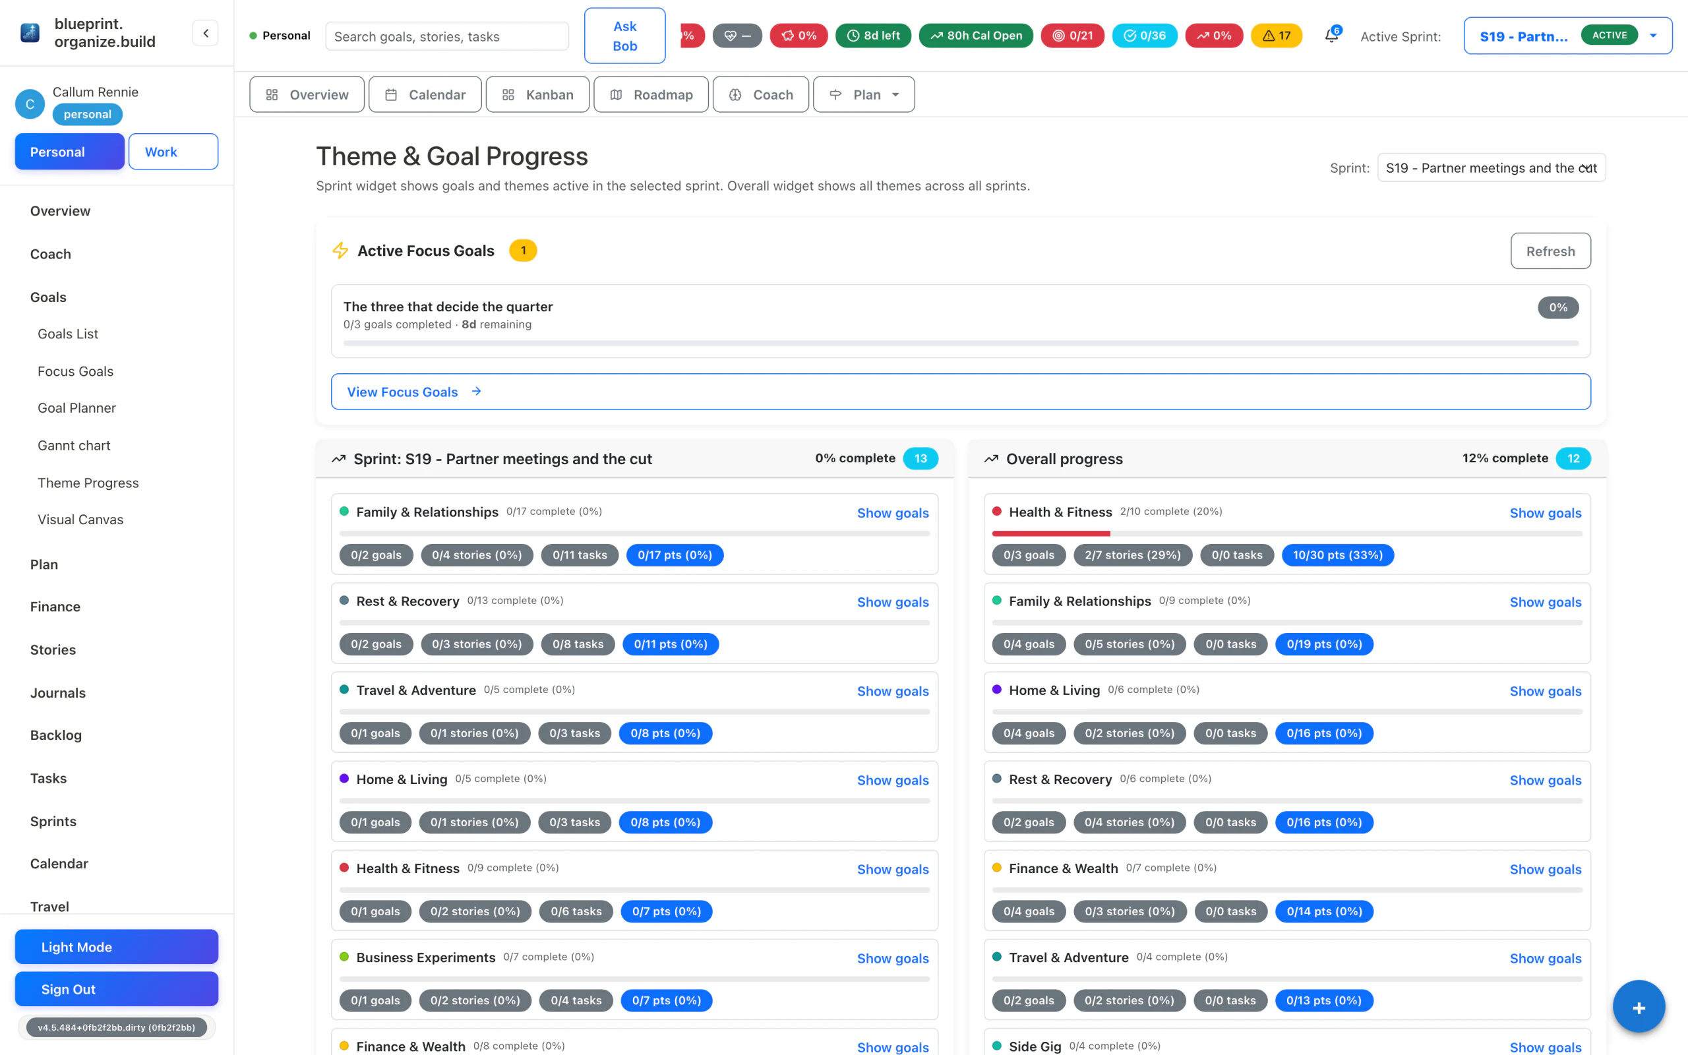Click the version label v4.5.484 chip
This screenshot has width=1688, height=1055.
(117, 1027)
